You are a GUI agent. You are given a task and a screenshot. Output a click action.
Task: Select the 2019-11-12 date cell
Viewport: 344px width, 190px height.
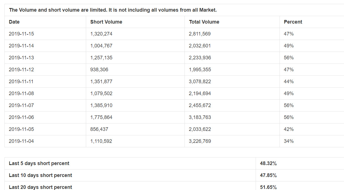tap(21, 70)
